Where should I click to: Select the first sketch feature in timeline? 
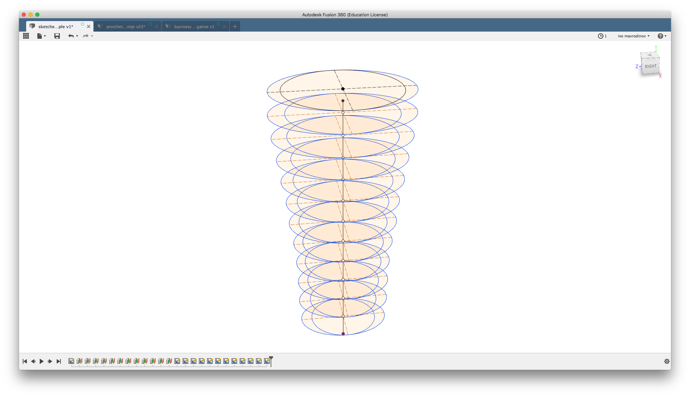pos(71,361)
